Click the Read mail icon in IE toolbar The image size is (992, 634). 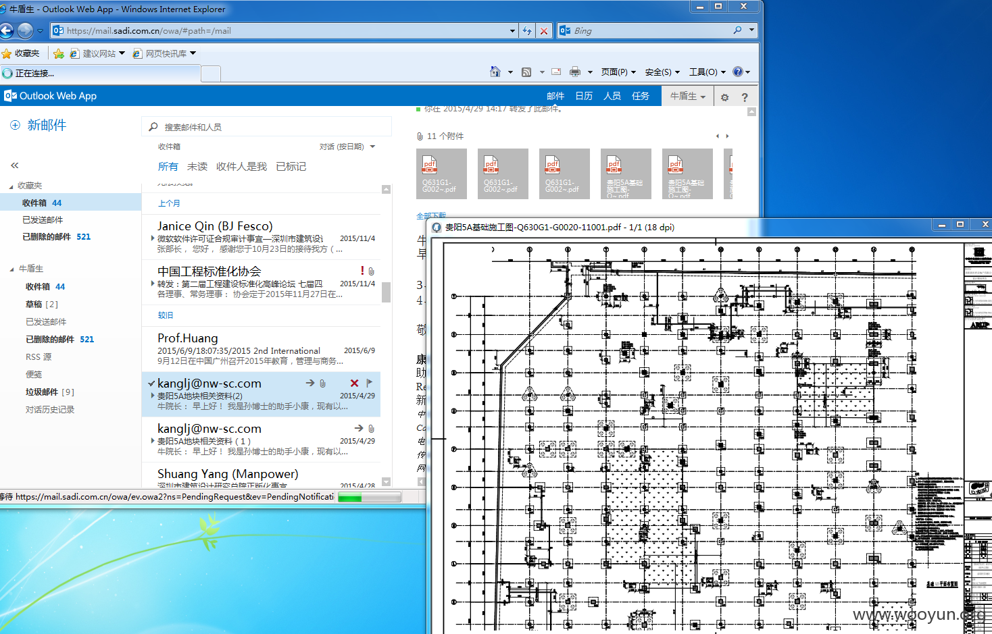[556, 72]
